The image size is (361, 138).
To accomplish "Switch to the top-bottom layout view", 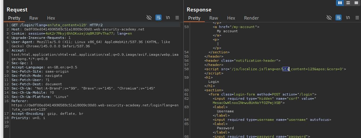I will (x=348, y=3).
